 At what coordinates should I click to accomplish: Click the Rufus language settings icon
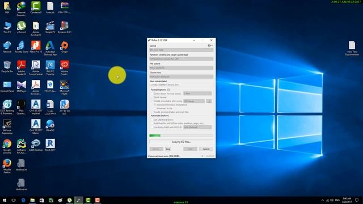click(x=210, y=45)
